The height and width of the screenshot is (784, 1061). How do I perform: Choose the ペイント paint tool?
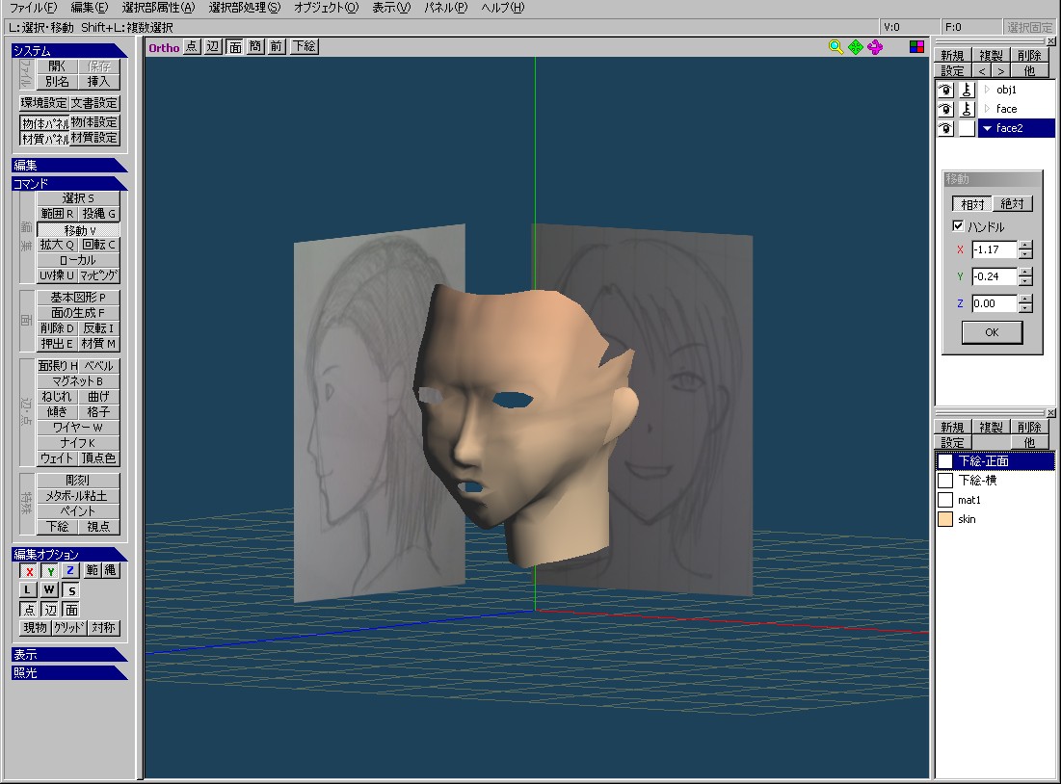[x=78, y=510]
